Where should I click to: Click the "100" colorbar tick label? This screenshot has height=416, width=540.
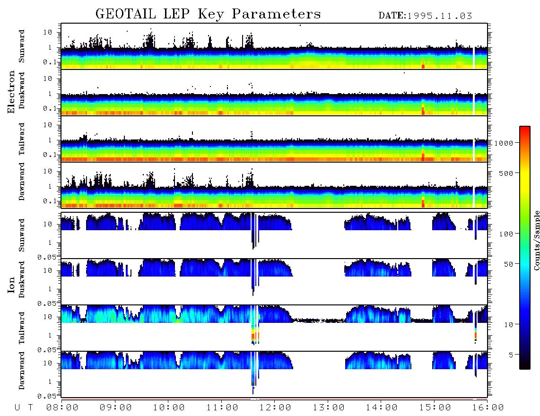point(506,234)
